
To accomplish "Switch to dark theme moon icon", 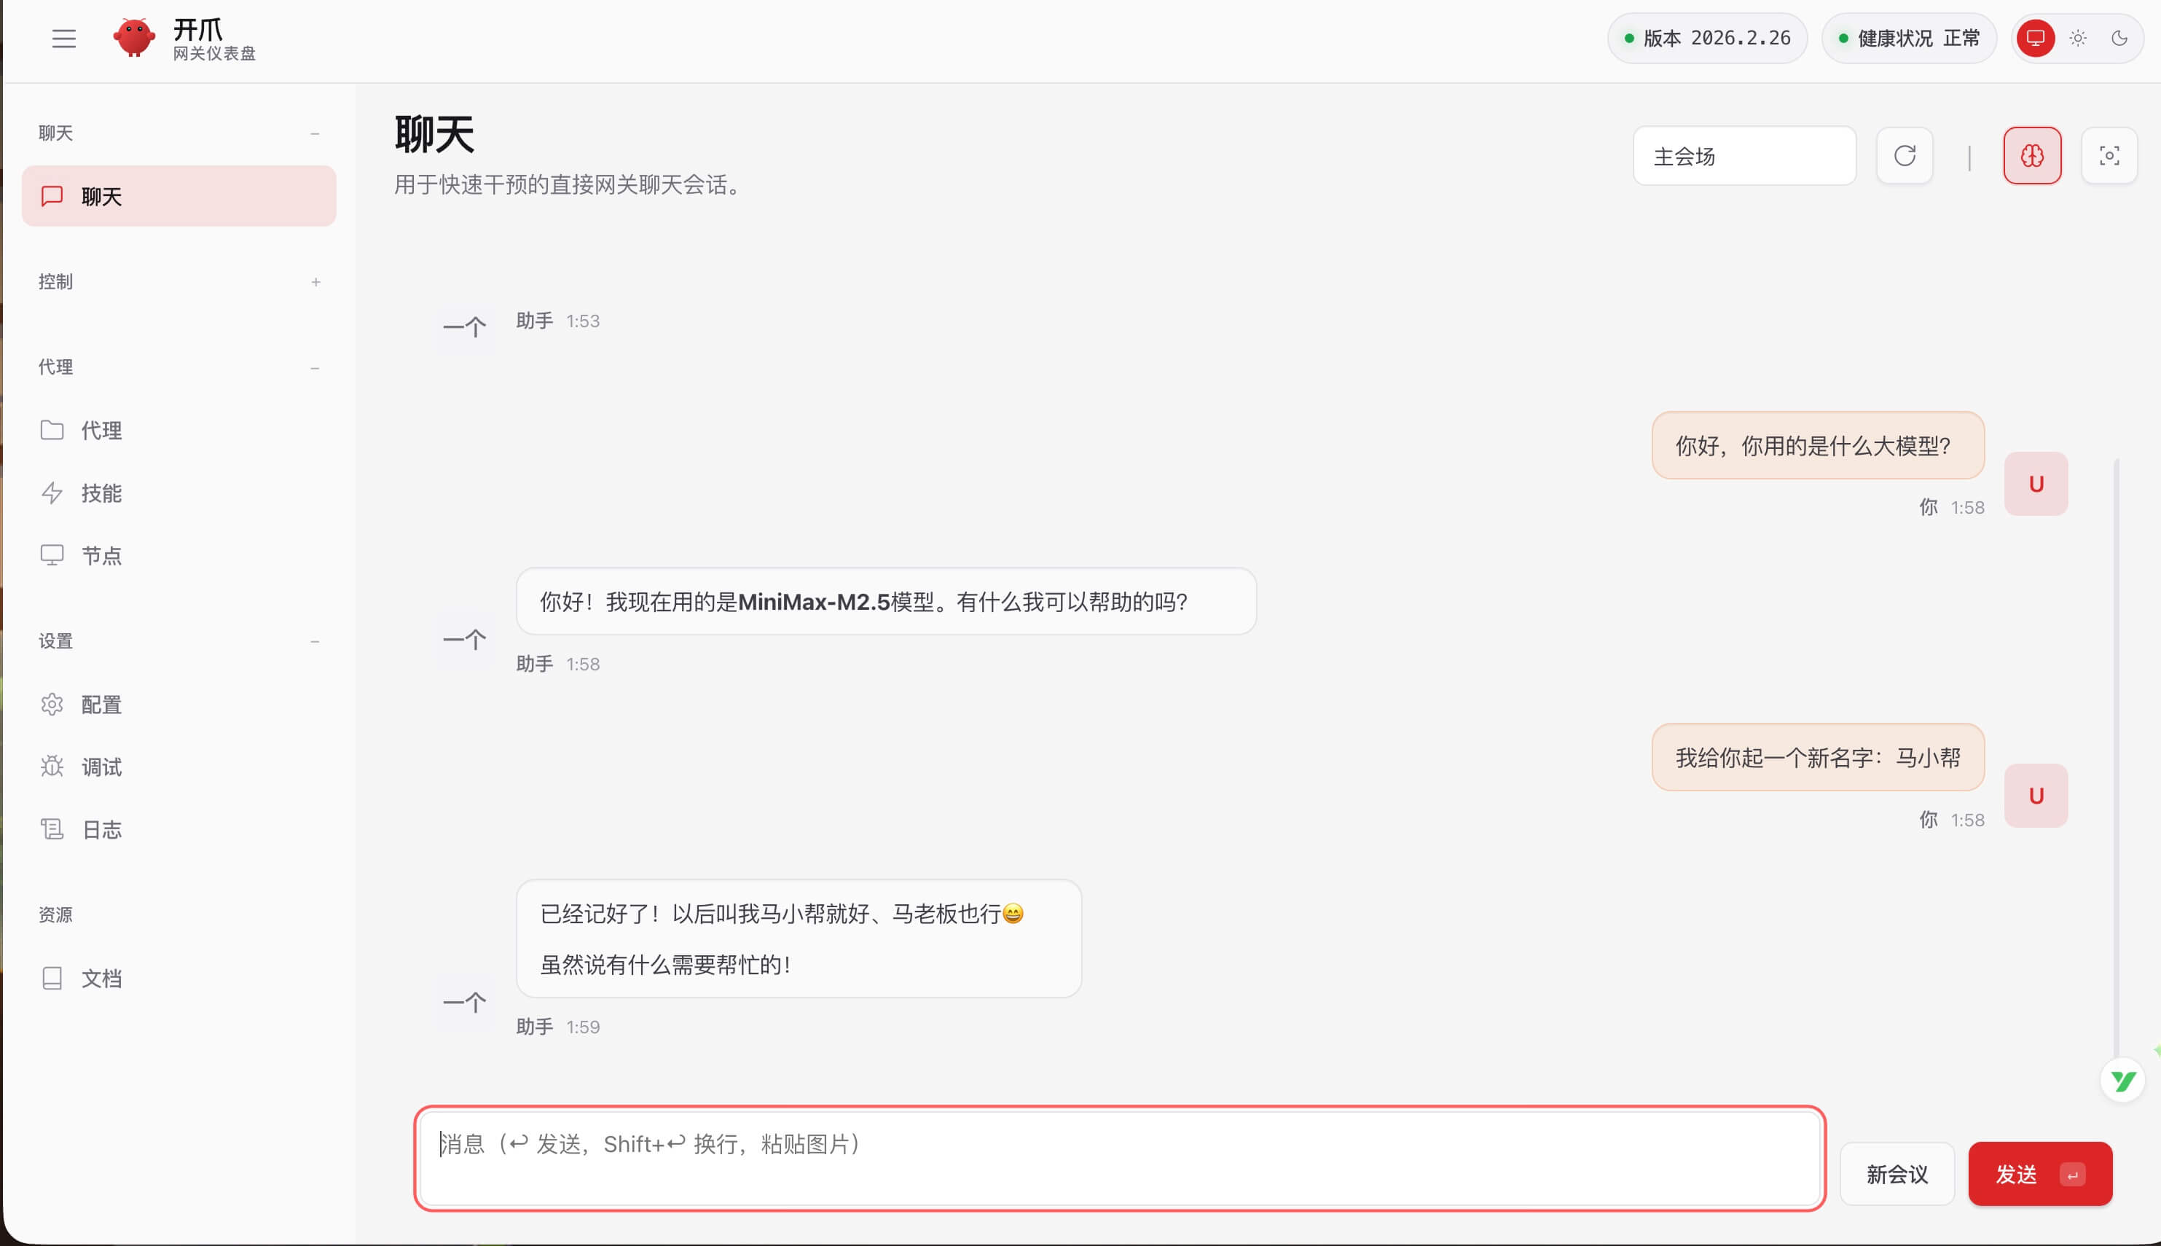I will (2119, 39).
